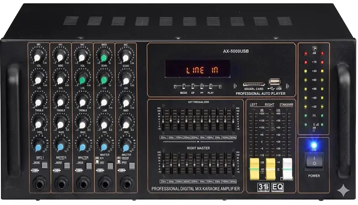
Task: Turn the third channel's white knob under TREBLE
Action: (82, 122)
